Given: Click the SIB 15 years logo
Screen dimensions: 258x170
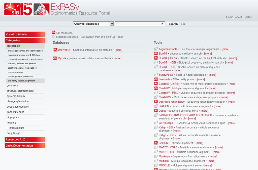Looking at the screenshot, I should click(x=18, y=9).
